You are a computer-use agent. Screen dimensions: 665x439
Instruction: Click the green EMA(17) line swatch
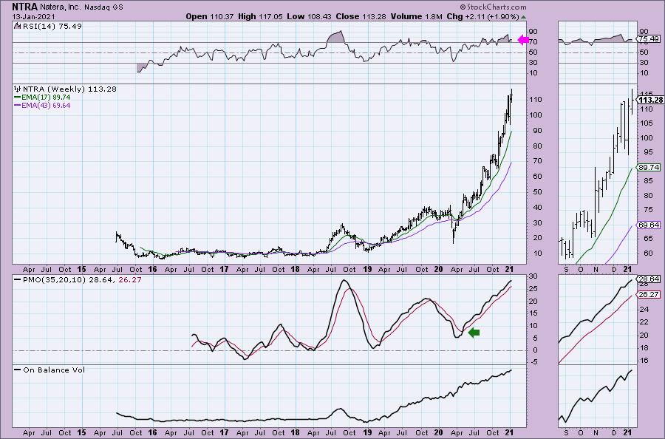coord(18,97)
